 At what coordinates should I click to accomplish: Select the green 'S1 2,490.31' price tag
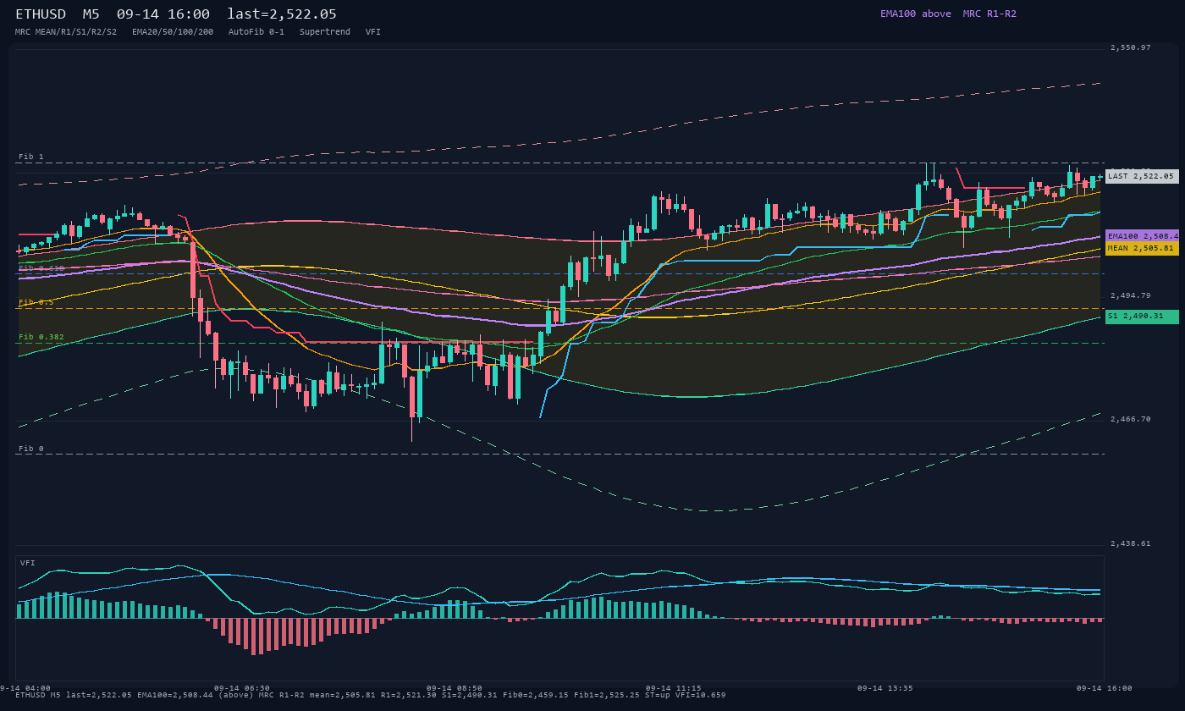click(1142, 317)
